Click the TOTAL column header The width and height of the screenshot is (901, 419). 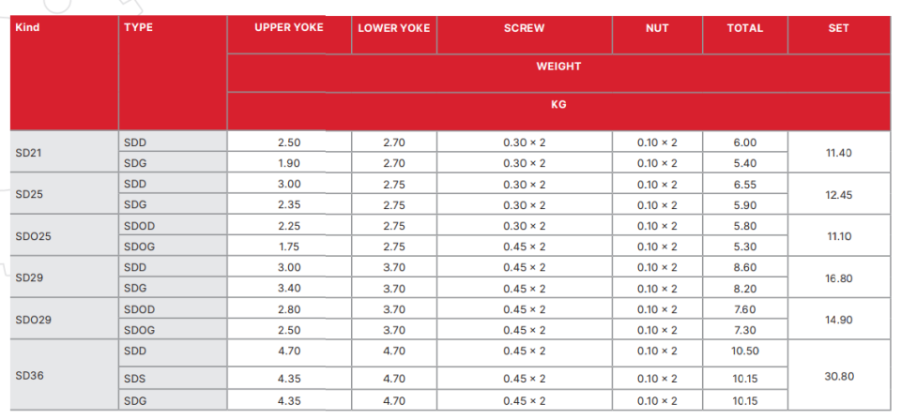point(745,28)
